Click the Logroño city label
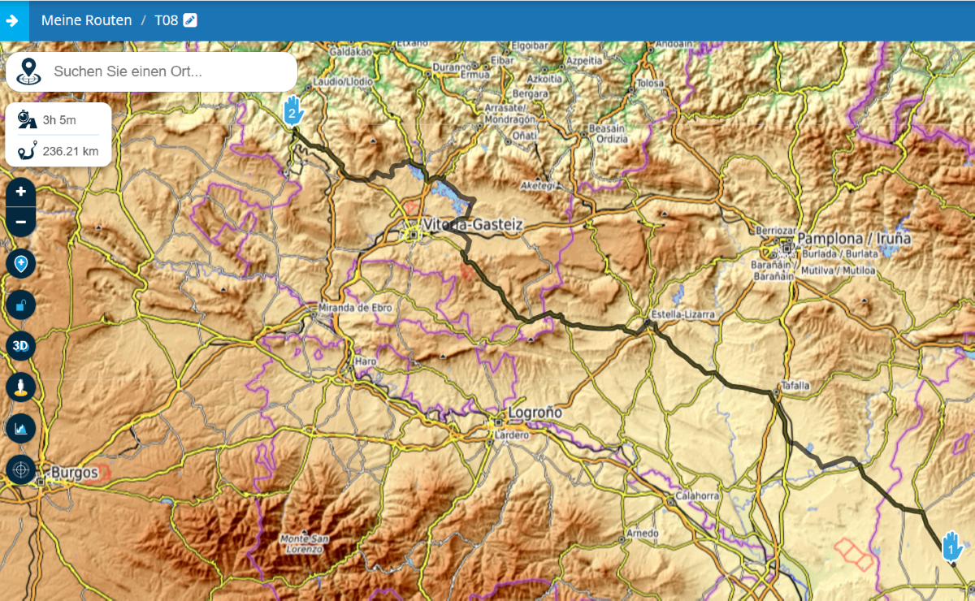Image resolution: width=975 pixels, height=601 pixels. (535, 413)
